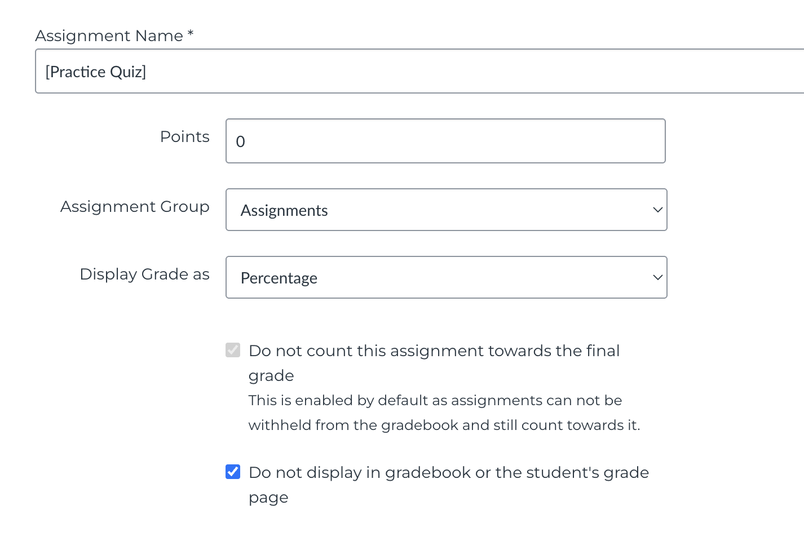Click the chevron arrow on Percentage select
804x541 pixels.
click(657, 278)
